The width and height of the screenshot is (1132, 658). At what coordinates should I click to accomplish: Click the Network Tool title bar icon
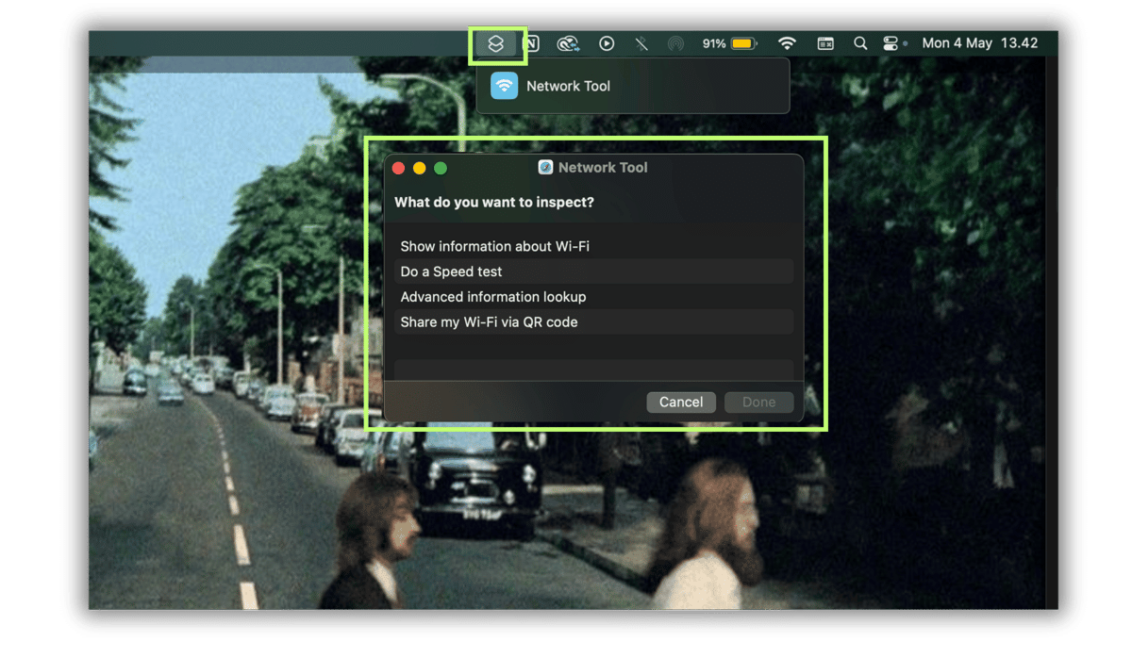(545, 167)
